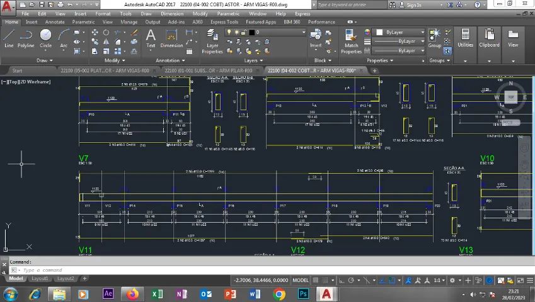Select the Line drawing tool
Image resolution: width=535 pixels, height=302 pixels.
tap(9, 38)
